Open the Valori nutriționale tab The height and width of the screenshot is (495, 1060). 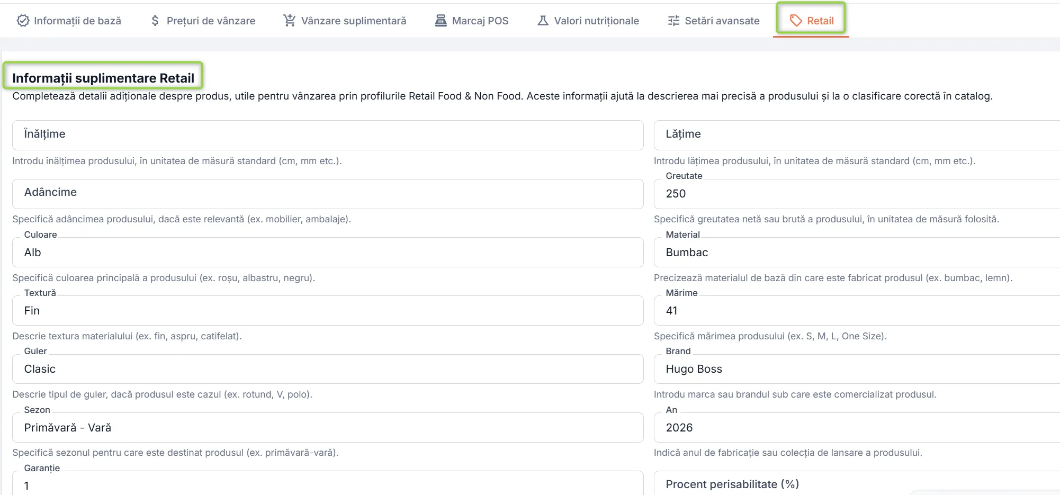pos(588,21)
